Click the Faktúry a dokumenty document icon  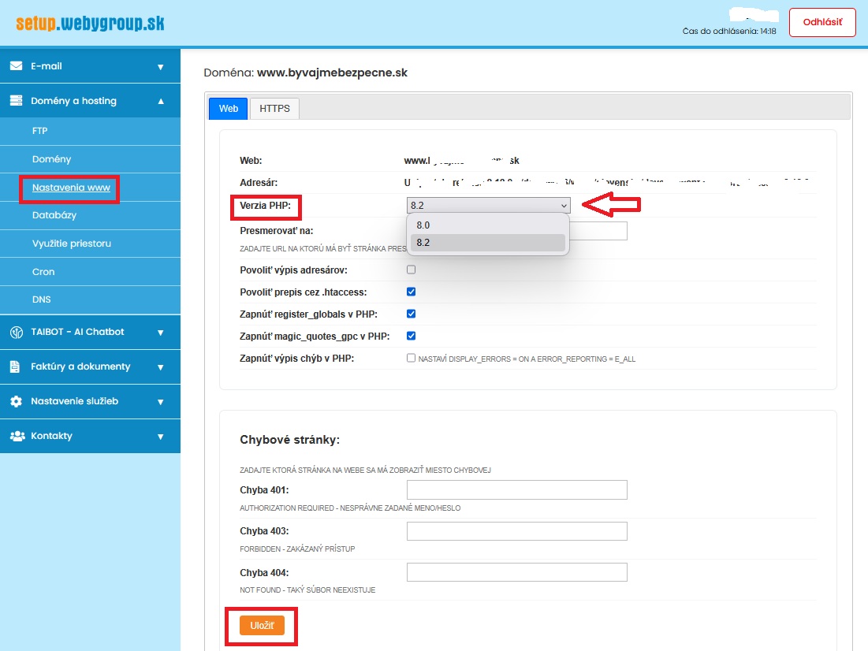16,366
